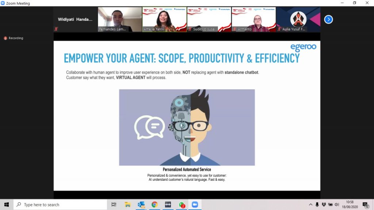
Task: Open File Explorer from the taskbar
Action: click(x=127, y=205)
